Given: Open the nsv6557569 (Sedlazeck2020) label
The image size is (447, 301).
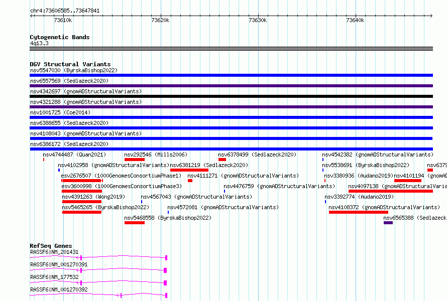Looking at the screenshot, I should (69, 81).
